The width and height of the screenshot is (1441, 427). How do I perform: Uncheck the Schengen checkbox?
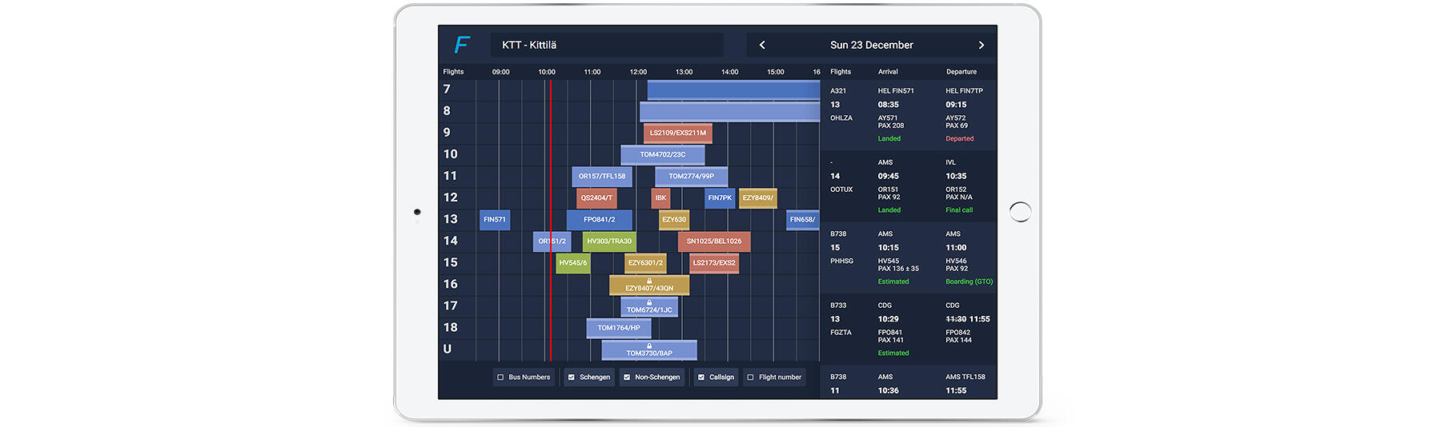pos(571,377)
